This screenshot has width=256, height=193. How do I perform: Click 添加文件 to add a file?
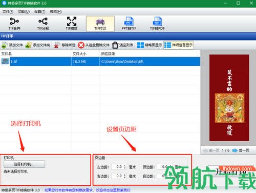click(12, 45)
